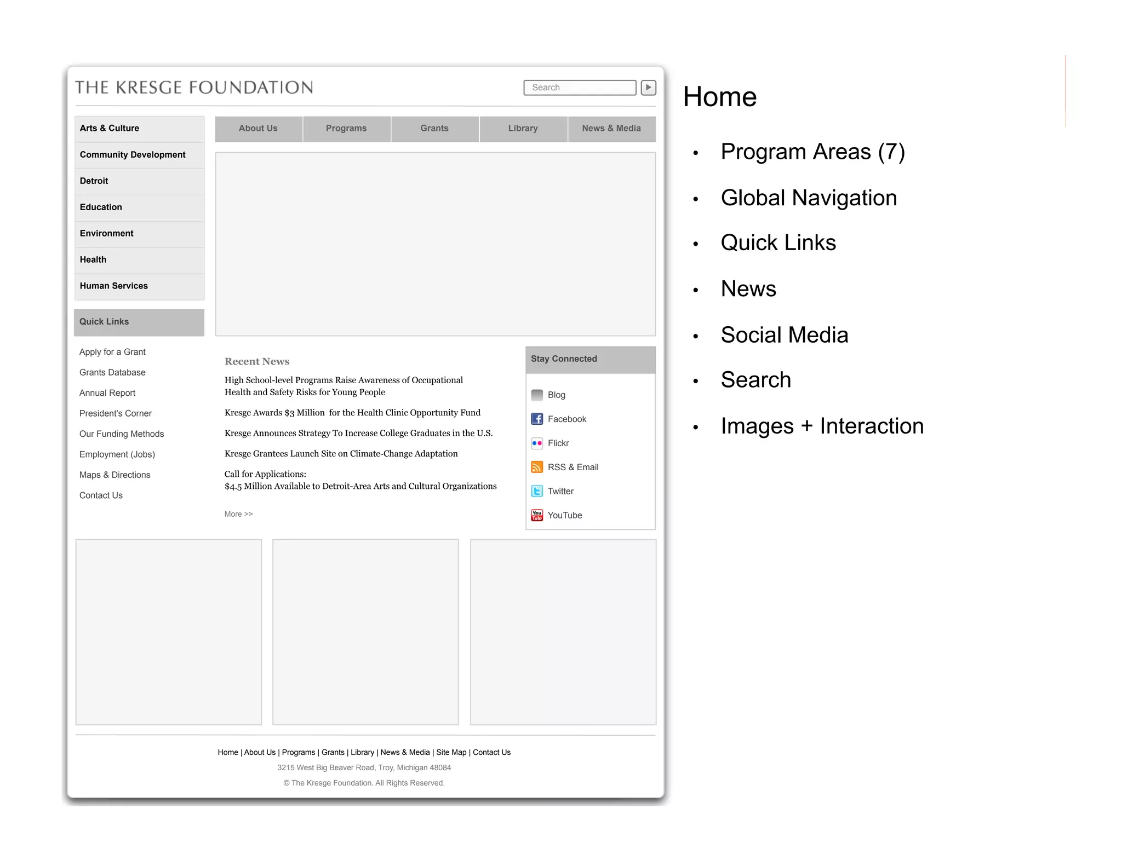
Task: Click the Blog icon in Stay Connected
Action: 537,395
